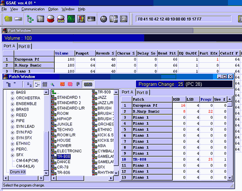Expand the SFX tree node
242x191 pixels.
point(13,155)
